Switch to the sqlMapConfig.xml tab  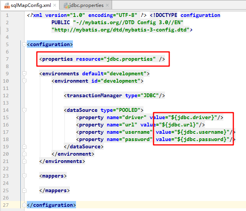[30, 5]
